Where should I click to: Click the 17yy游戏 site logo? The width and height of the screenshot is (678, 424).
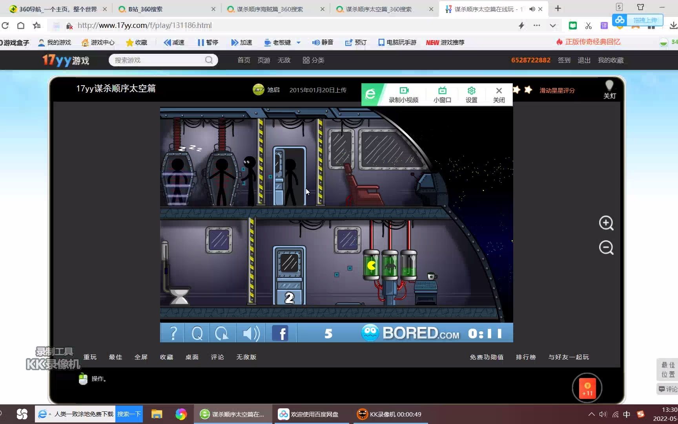pyautogui.click(x=66, y=60)
